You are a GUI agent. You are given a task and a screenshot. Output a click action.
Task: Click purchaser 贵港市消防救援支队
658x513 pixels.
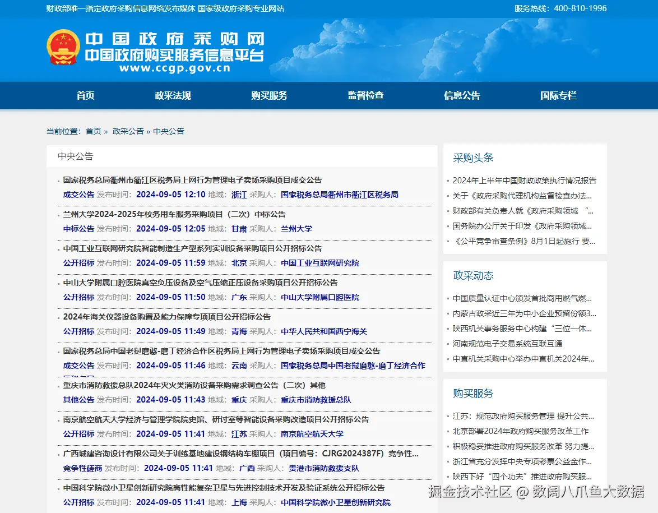pos(324,469)
